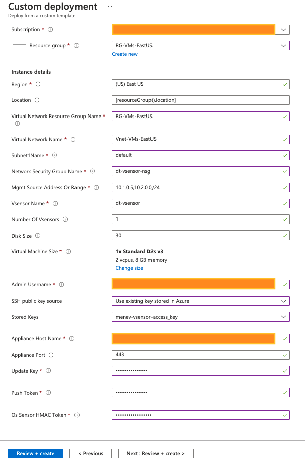This screenshot has width=305, height=464.
Task: Click info icon next to Resource group
Action: click(77, 45)
